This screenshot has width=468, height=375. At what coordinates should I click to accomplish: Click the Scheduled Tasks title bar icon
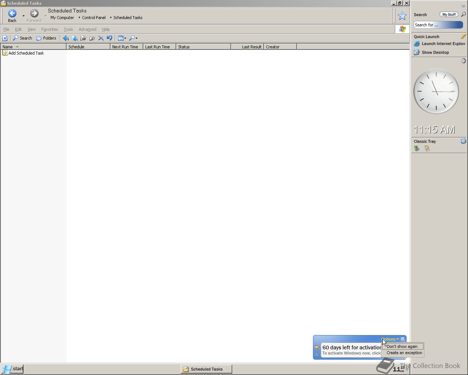click(3, 3)
